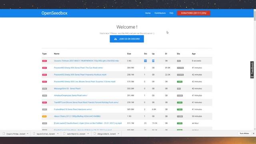Open the torrent link in the 311.7M row
This screenshot has height=144, width=256.
pos(88,123)
